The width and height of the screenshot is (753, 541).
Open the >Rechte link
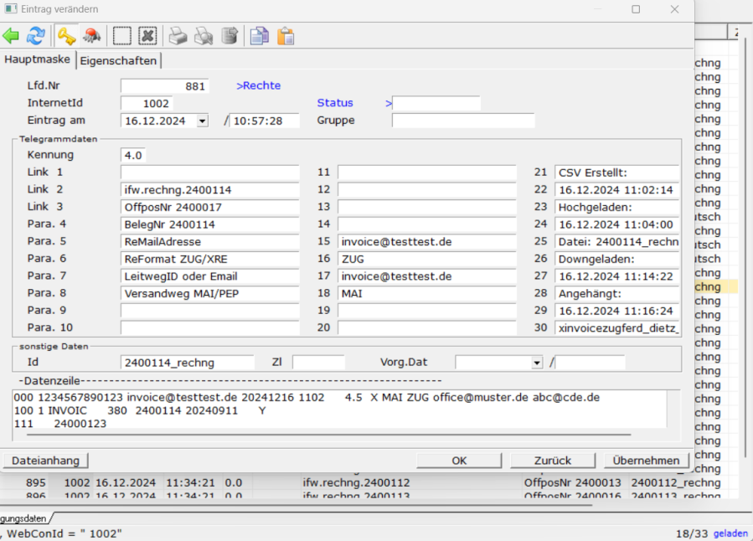click(x=259, y=85)
